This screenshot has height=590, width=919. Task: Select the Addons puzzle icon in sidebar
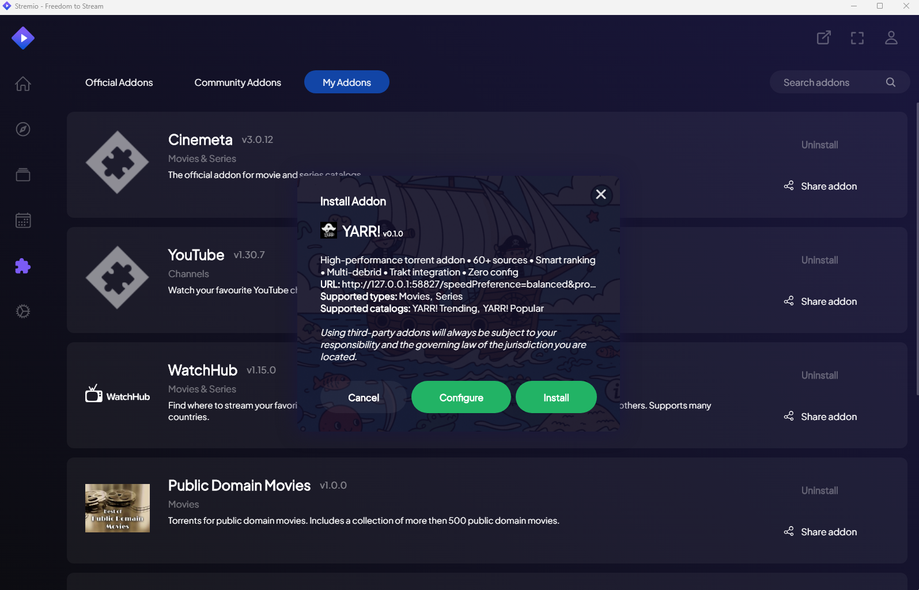tap(23, 266)
